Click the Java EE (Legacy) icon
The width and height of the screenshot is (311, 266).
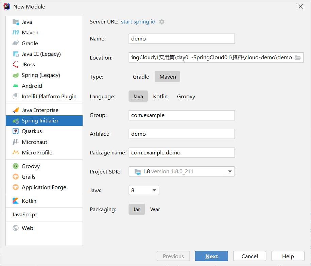pos(16,54)
